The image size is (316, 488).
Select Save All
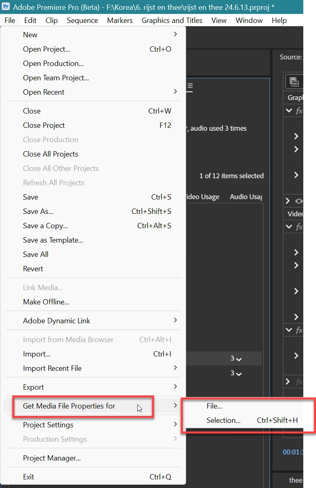coord(93,254)
